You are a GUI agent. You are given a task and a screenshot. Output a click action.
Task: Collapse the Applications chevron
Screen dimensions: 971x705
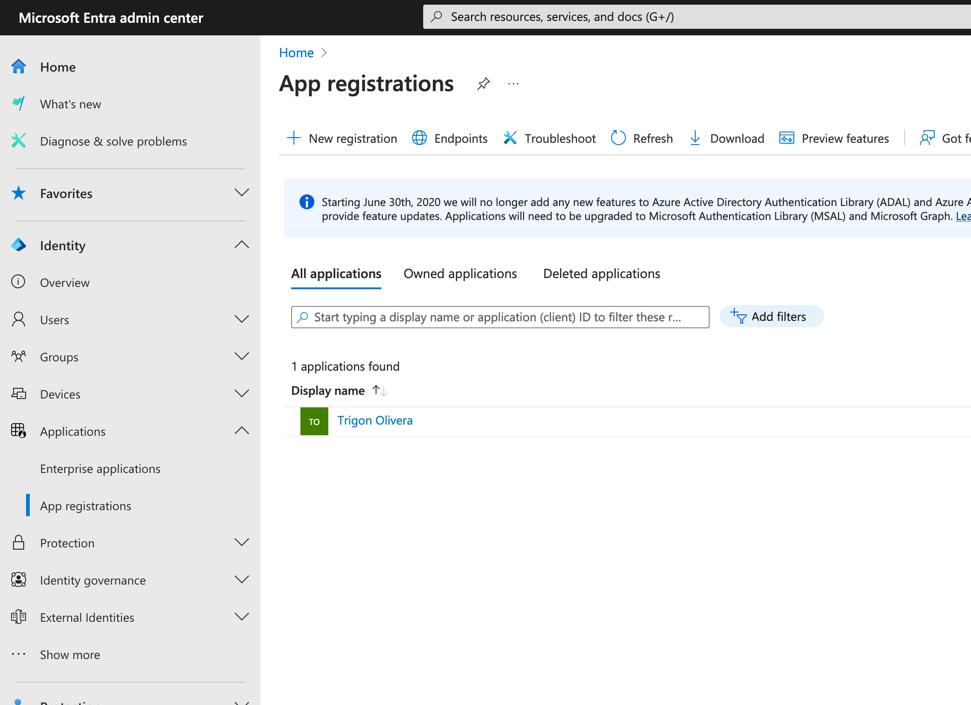242,431
